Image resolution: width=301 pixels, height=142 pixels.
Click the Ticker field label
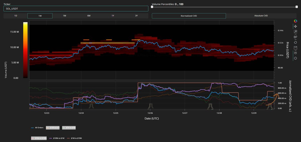pyautogui.click(x=7, y=4)
